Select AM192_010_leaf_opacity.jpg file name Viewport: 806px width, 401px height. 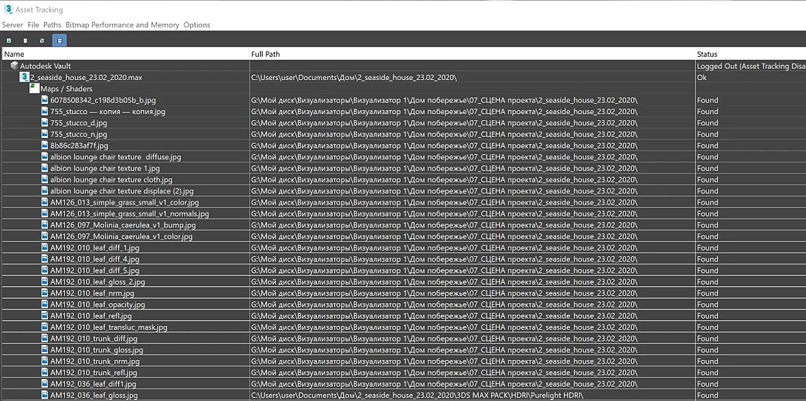[98, 305]
